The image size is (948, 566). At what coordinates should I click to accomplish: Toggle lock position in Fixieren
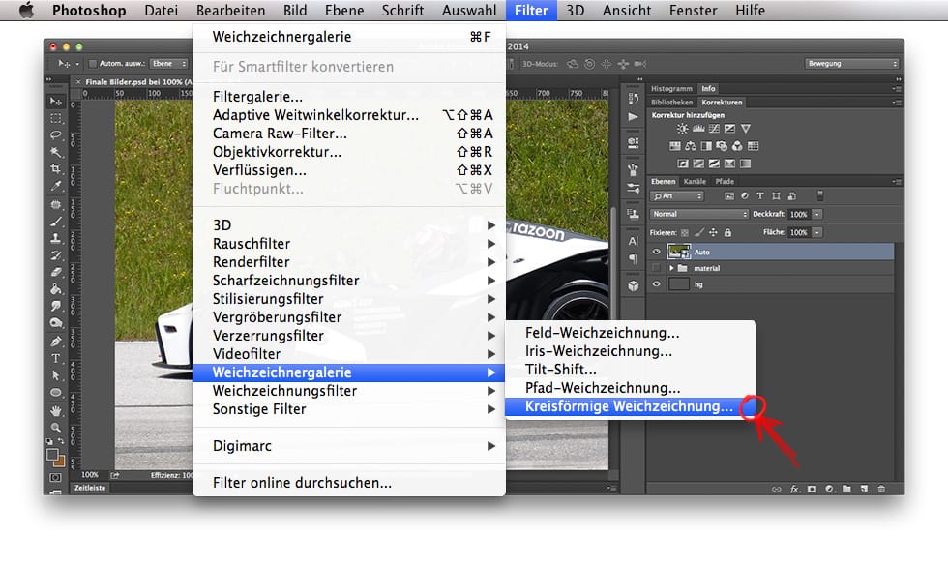pos(714,233)
